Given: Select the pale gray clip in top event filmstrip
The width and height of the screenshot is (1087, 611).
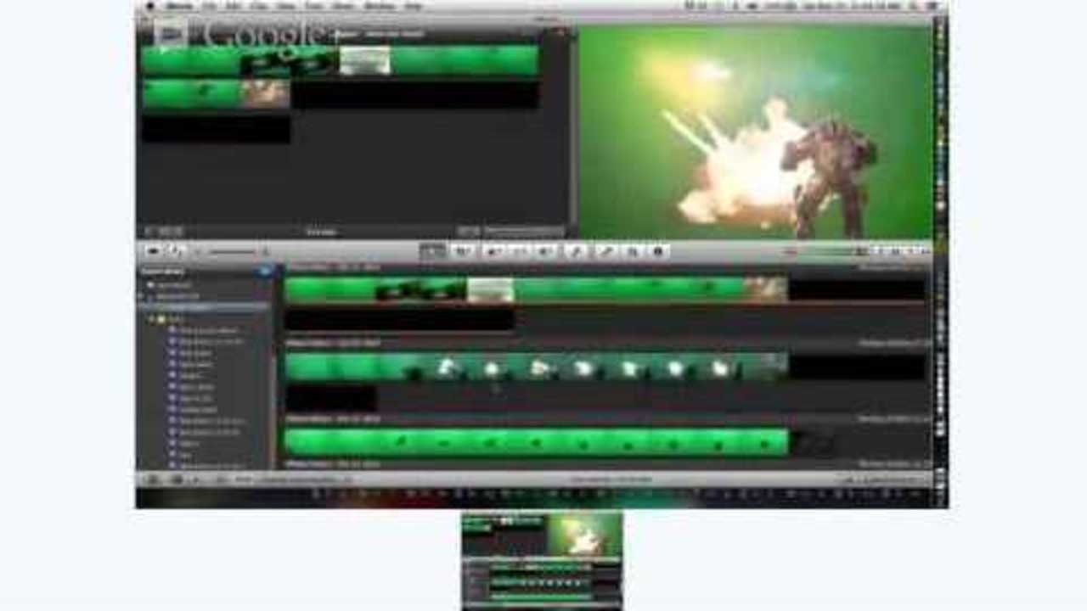Looking at the screenshot, I should (490, 289).
